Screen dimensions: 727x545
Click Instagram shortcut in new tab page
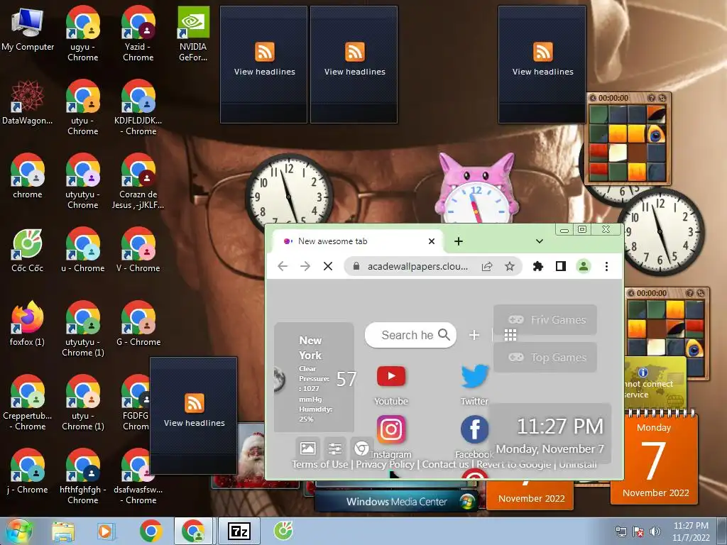[391, 436]
